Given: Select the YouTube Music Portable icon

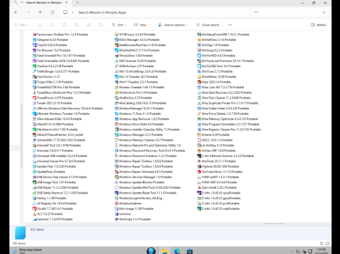Looking at the screenshot, I should 199,172.
